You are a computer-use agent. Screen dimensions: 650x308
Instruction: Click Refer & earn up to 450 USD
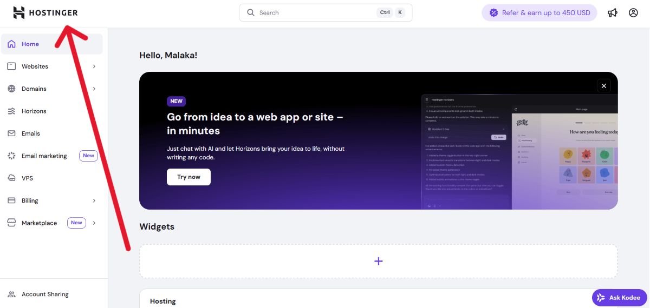coord(539,12)
